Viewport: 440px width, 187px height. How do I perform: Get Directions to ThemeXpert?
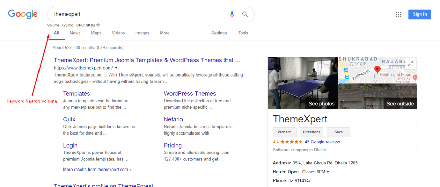[311, 132]
